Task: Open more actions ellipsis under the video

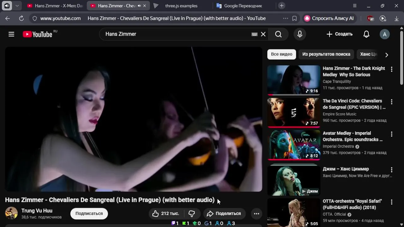Action: coord(257,213)
